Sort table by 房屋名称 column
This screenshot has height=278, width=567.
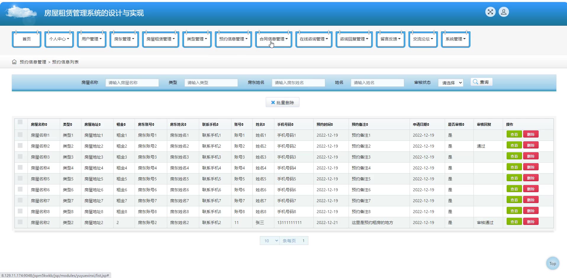pos(39,125)
